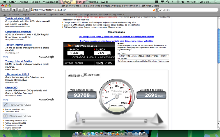Open Speedtest.net bookmark
This screenshot has height=137, width=220.
56,15
